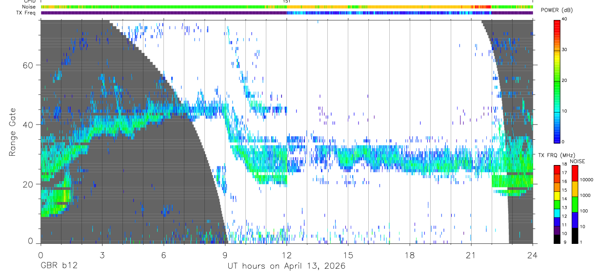Screen dimensions: 599x276
Task: Click the x-axis tick label '6'
Action: [163, 255]
